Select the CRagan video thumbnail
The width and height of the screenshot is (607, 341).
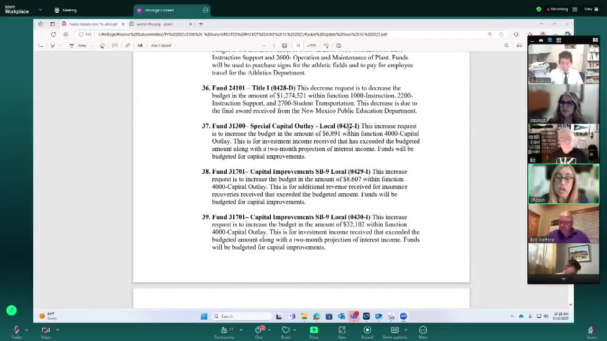pos(563,183)
